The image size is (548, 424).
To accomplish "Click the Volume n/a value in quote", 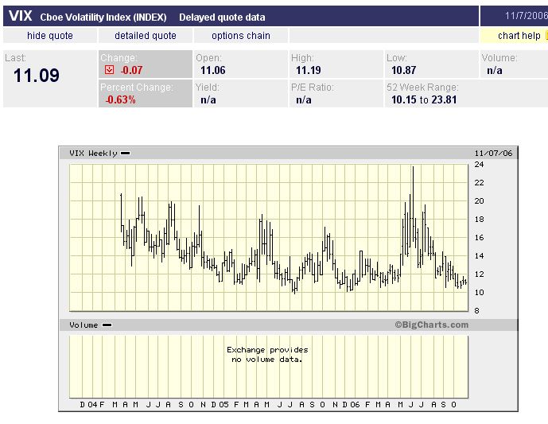I will (x=495, y=71).
